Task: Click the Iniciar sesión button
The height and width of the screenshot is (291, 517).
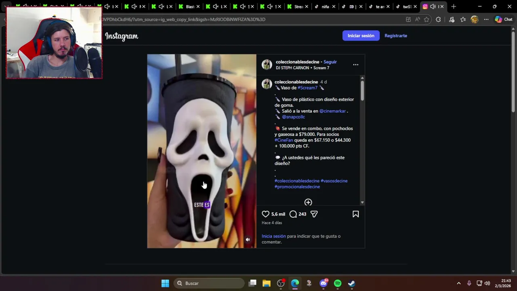Action: coord(361,36)
